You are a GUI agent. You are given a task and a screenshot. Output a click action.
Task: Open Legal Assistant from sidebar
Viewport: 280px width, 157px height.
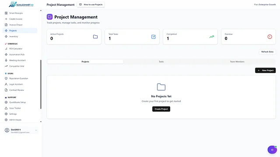20,84
